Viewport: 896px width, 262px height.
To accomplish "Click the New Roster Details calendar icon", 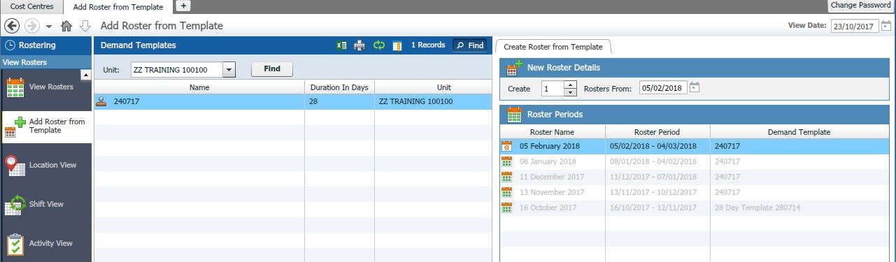I will coord(514,68).
